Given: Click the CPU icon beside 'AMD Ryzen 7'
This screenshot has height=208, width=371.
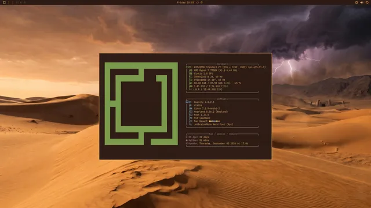Looking at the screenshot, I should (x=191, y=70).
